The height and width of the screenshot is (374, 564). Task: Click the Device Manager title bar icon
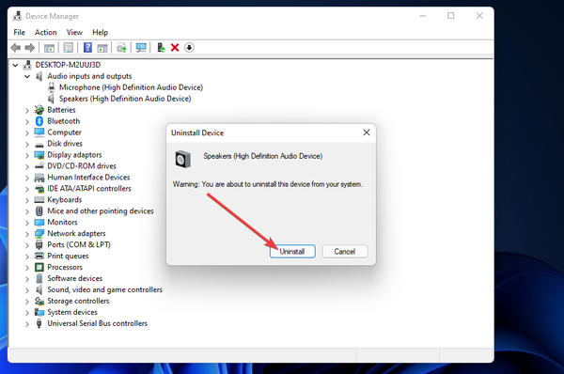click(17, 16)
